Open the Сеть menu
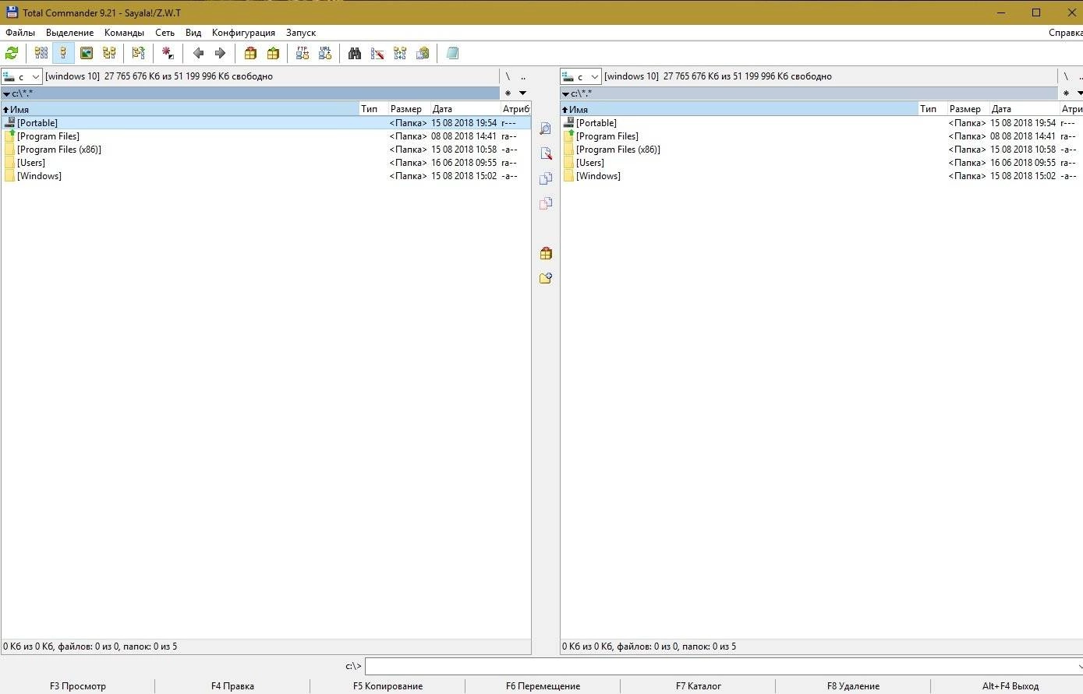Viewport: 1083px width, 694px height. [x=165, y=33]
